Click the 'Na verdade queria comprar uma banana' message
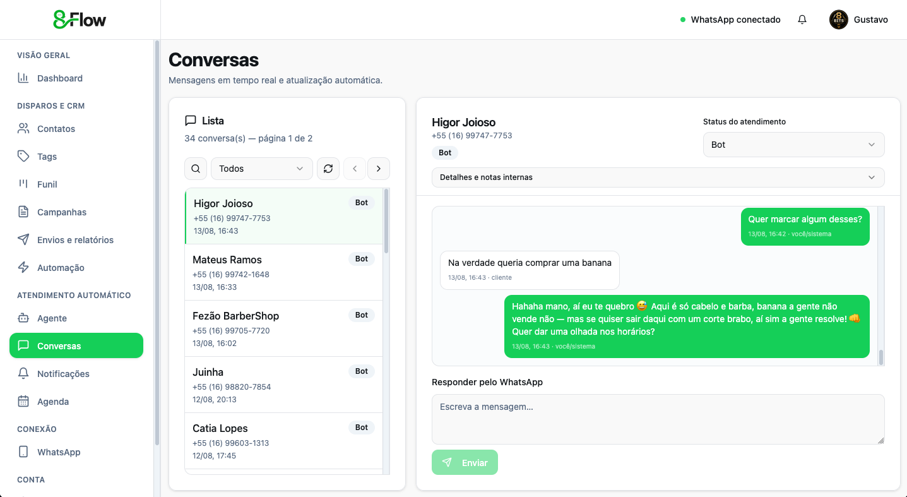Image resolution: width=907 pixels, height=497 pixels. click(530, 270)
